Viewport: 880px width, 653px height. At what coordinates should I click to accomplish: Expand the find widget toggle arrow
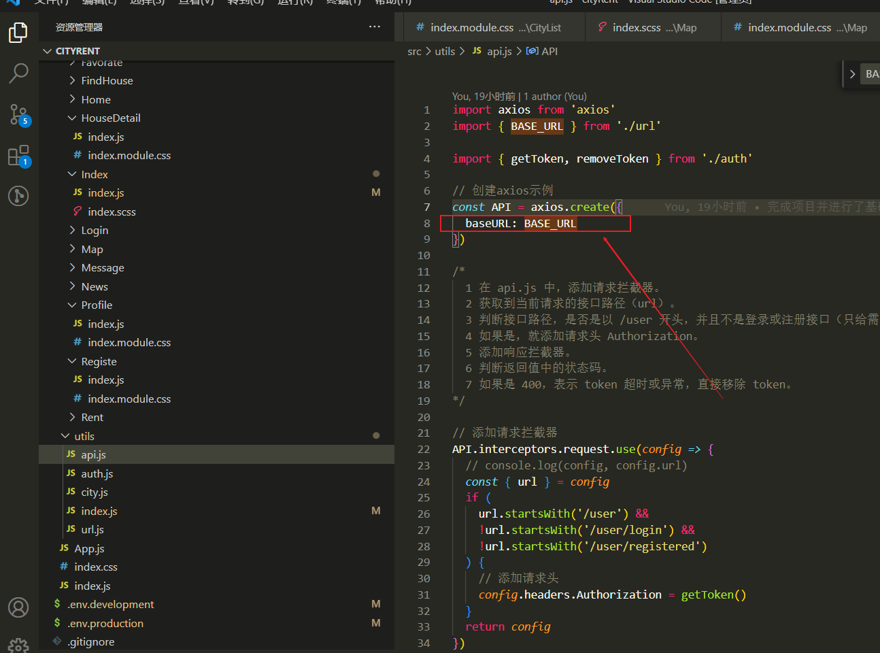[852, 73]
